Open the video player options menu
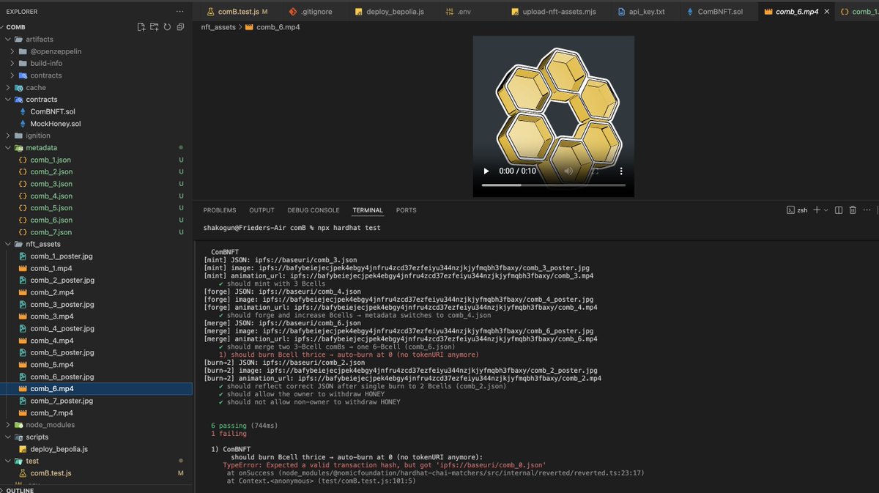This screenshot has height=493, width=879. coord(620,171)
